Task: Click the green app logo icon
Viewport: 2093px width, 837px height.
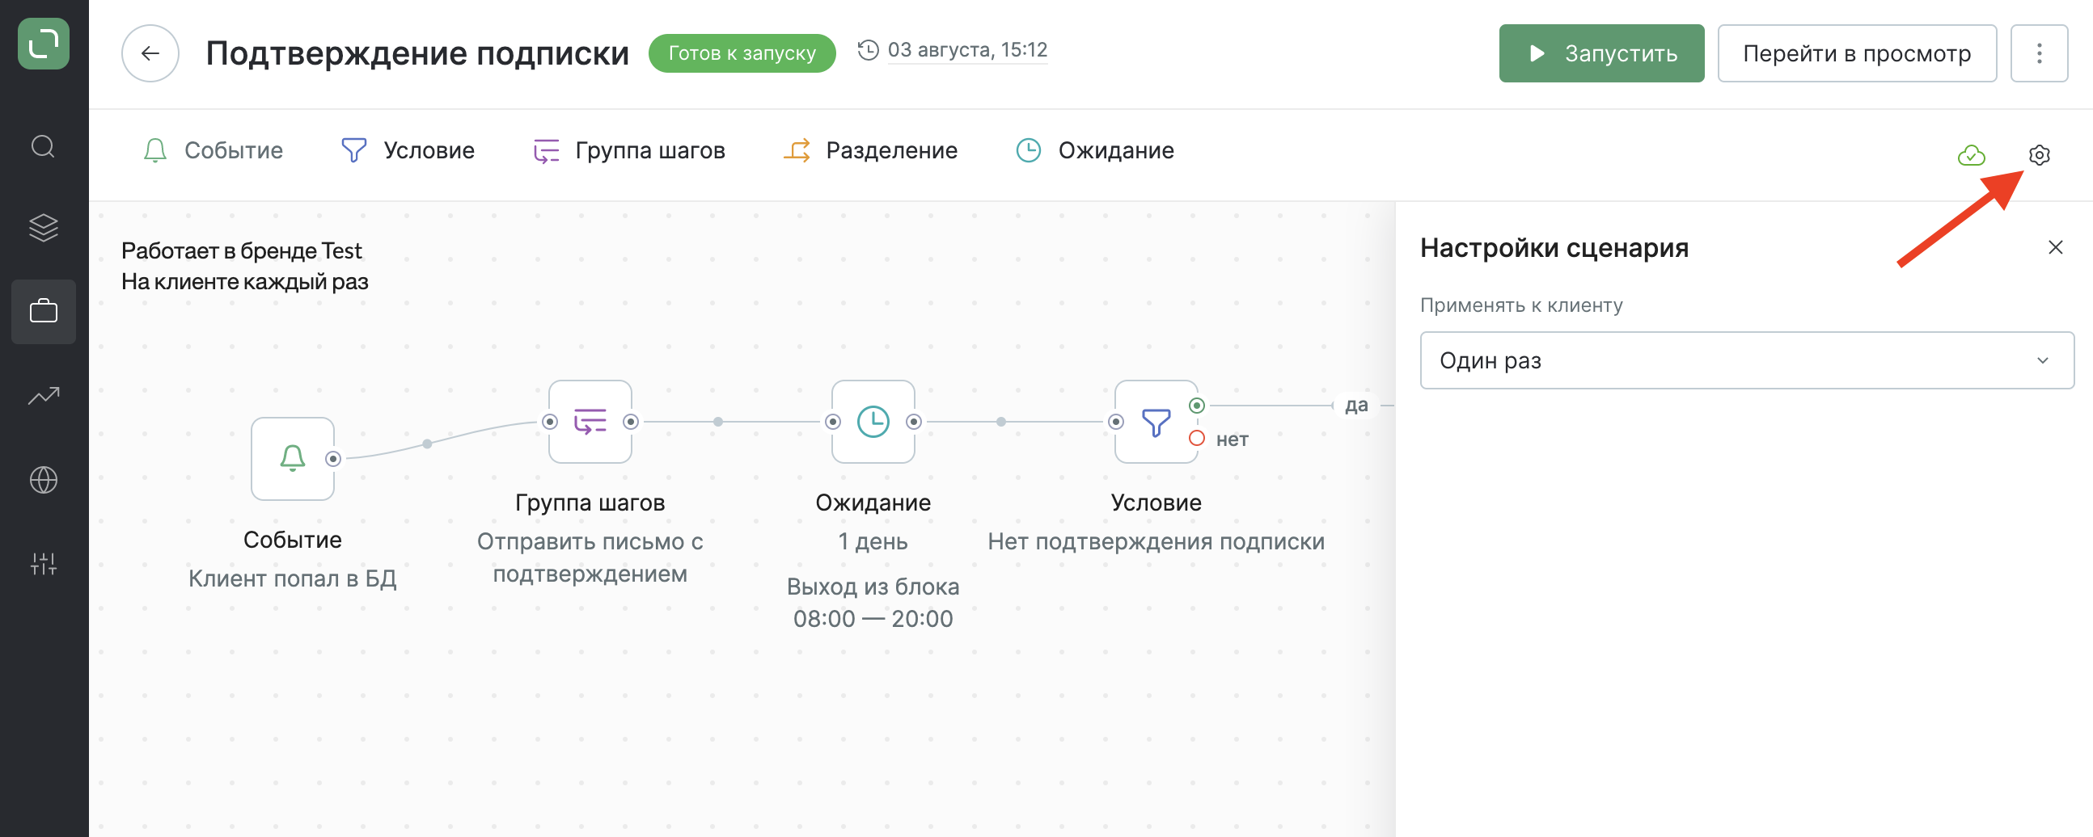Action: point(43,43)
